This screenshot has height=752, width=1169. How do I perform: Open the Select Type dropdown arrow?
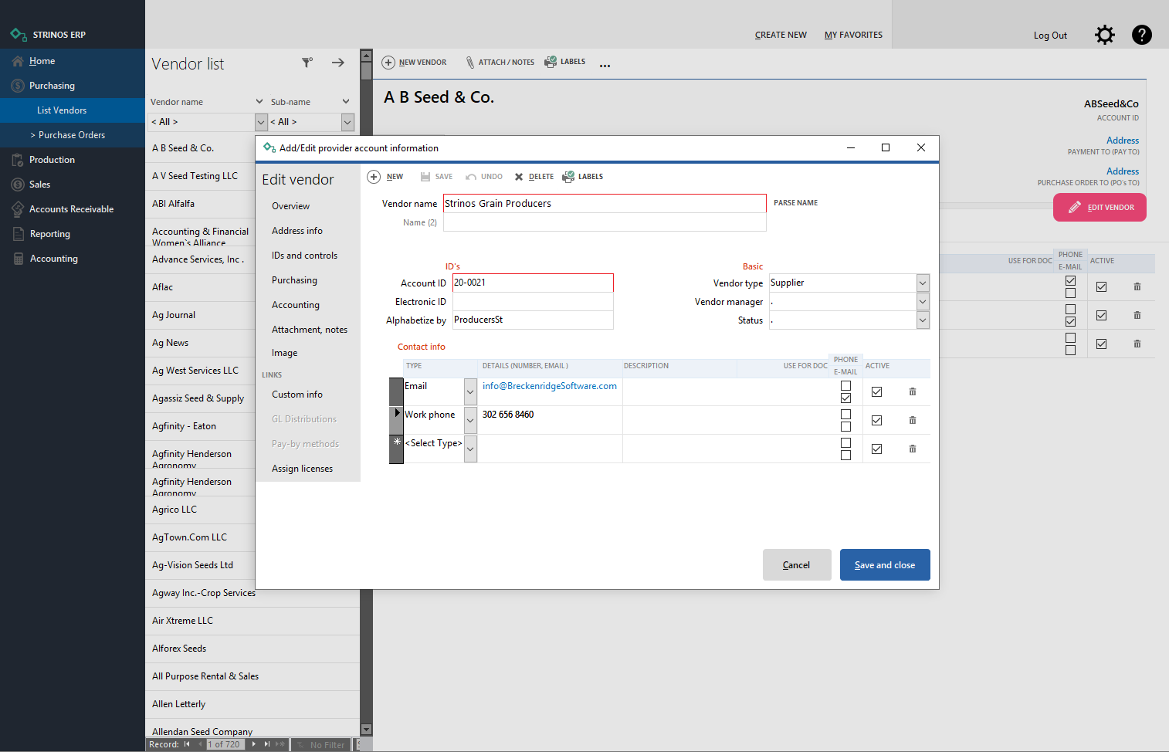tap(470, 449)
